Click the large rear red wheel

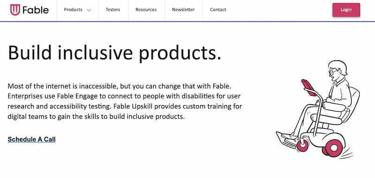[x=334, y=148]
